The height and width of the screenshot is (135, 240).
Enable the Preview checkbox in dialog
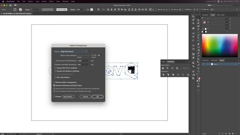coord(54,97)
